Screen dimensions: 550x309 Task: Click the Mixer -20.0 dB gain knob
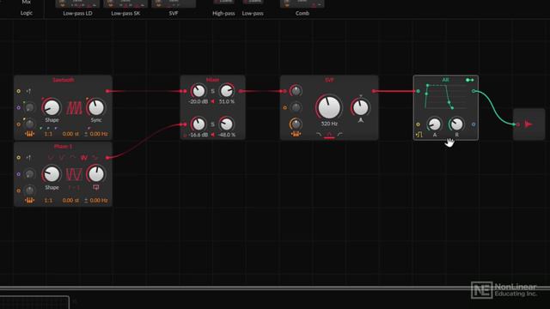click(199, 91)
